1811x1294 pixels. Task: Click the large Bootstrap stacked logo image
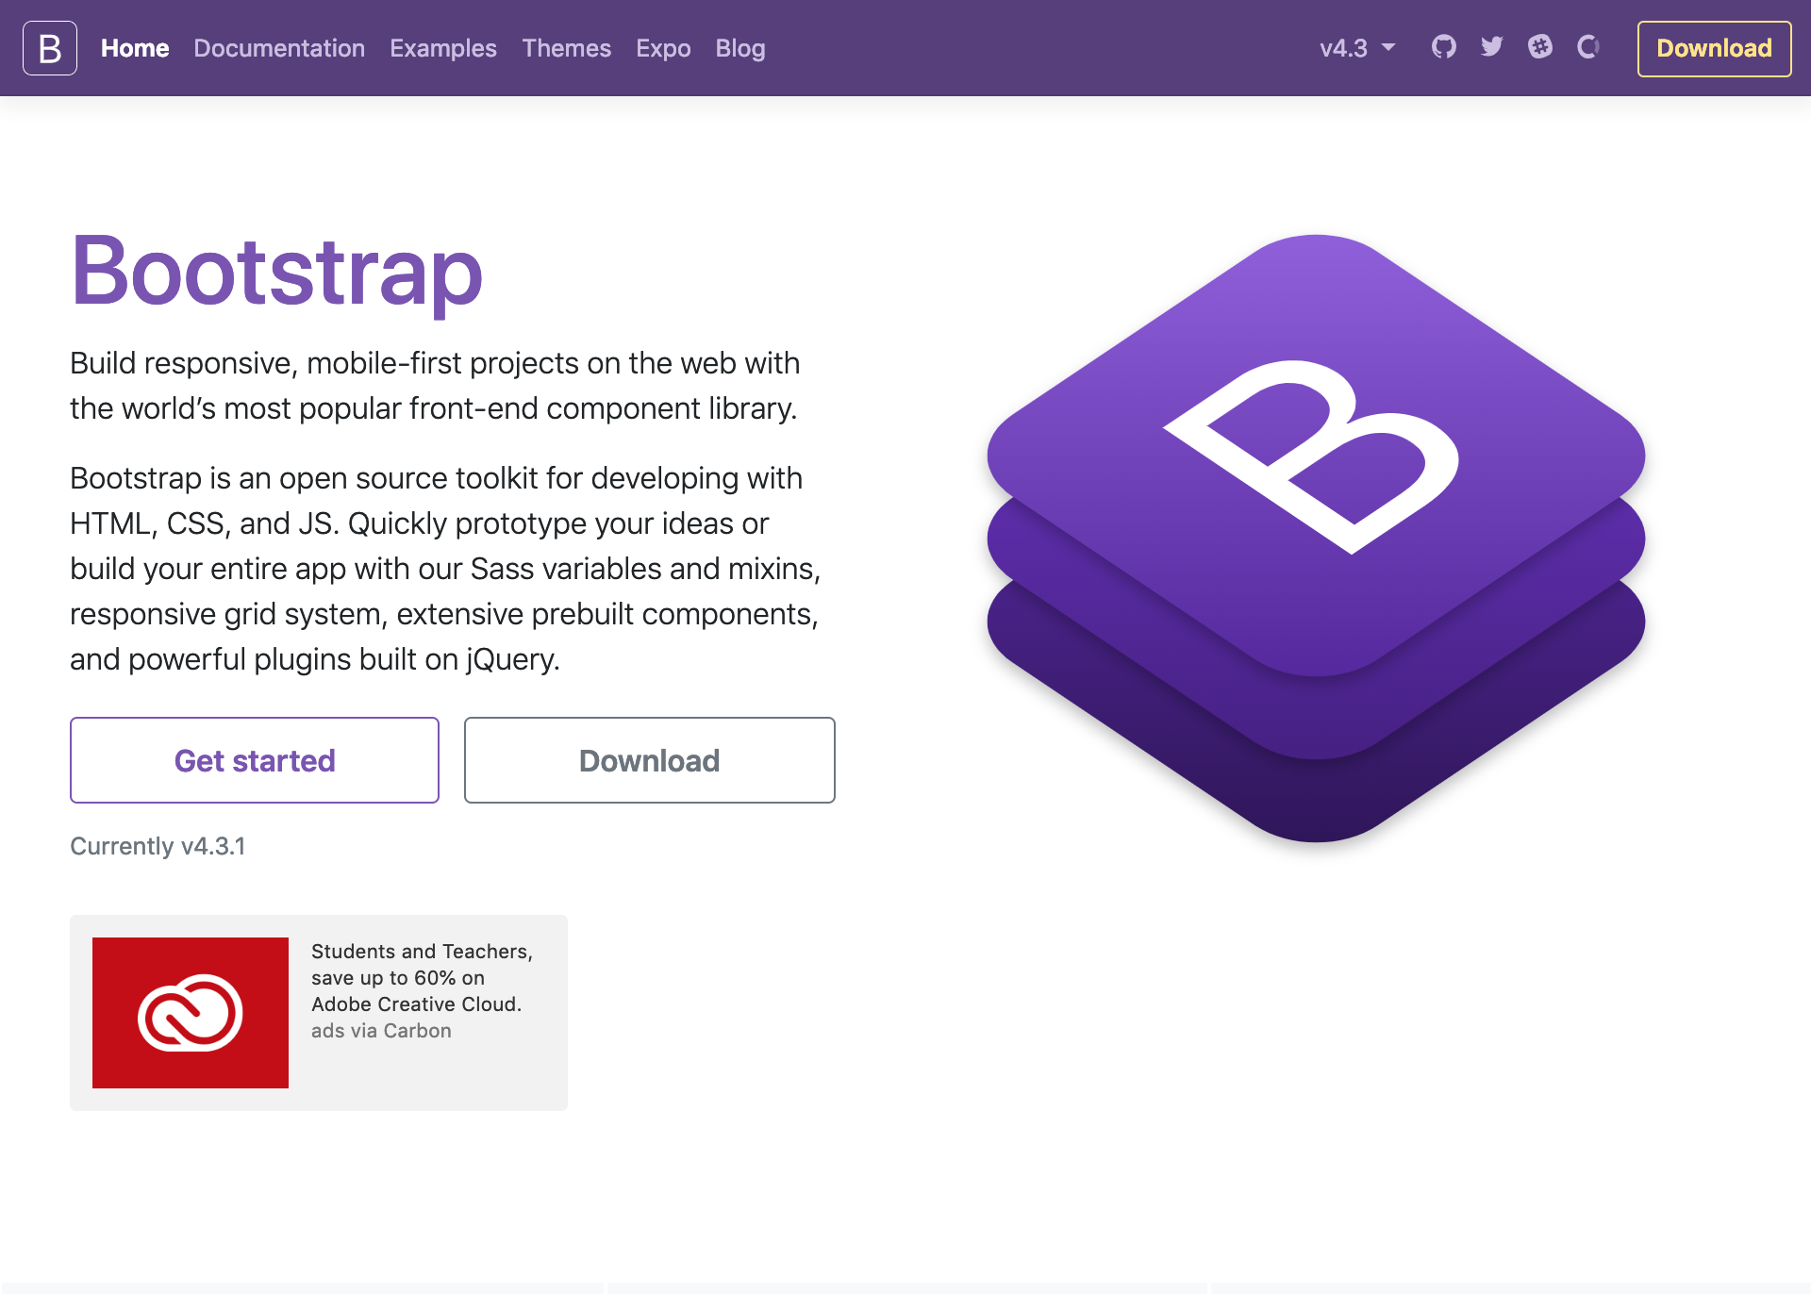tap(1316, 538)
